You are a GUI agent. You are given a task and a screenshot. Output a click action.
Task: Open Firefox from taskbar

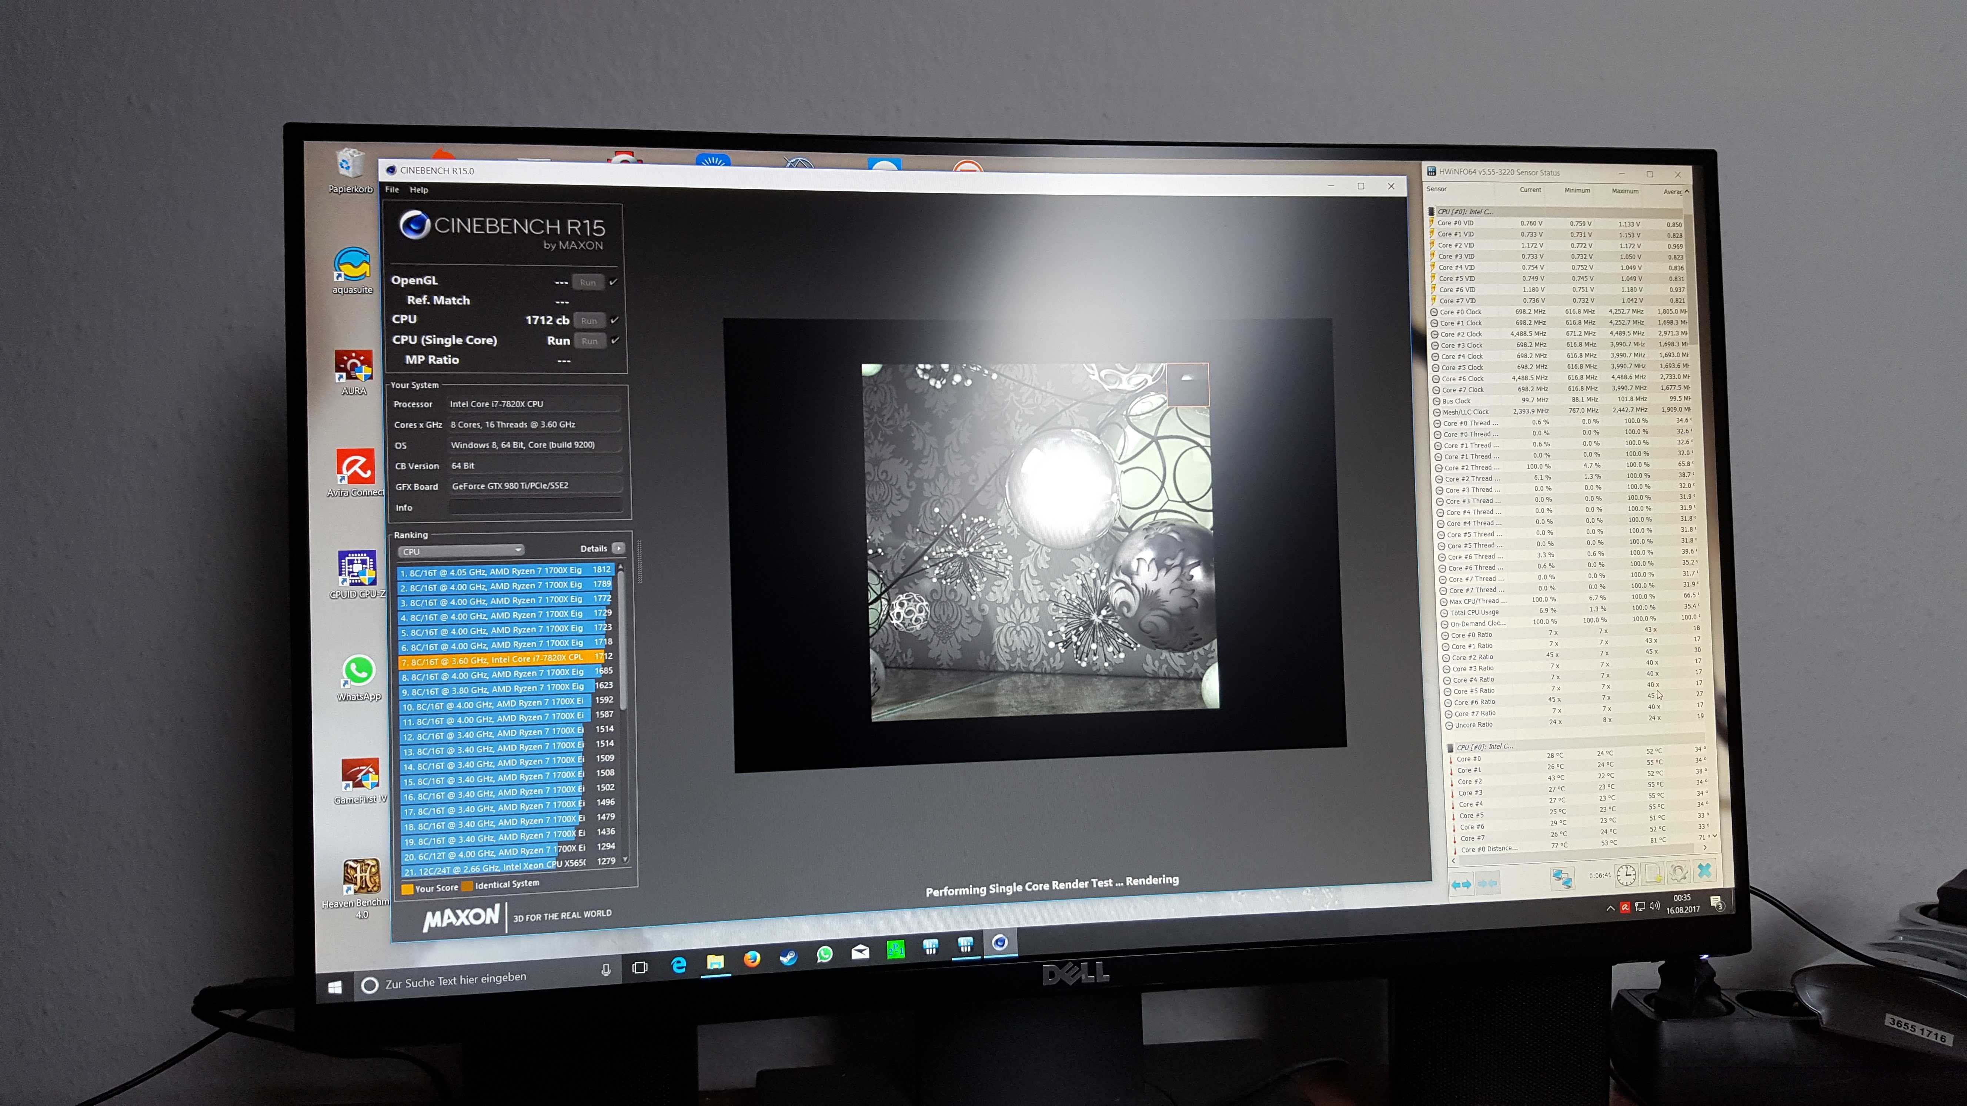[x=752, y=959]
